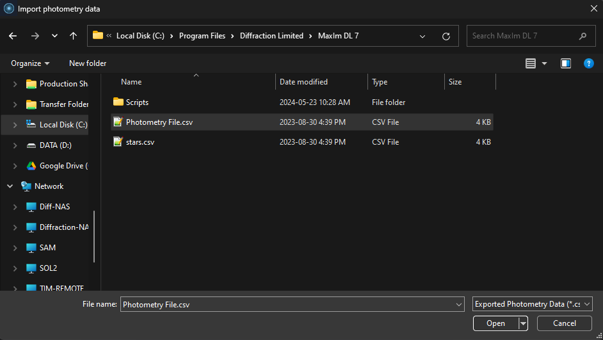
Task: Open the Scripts folder
Action: point(137,102)
